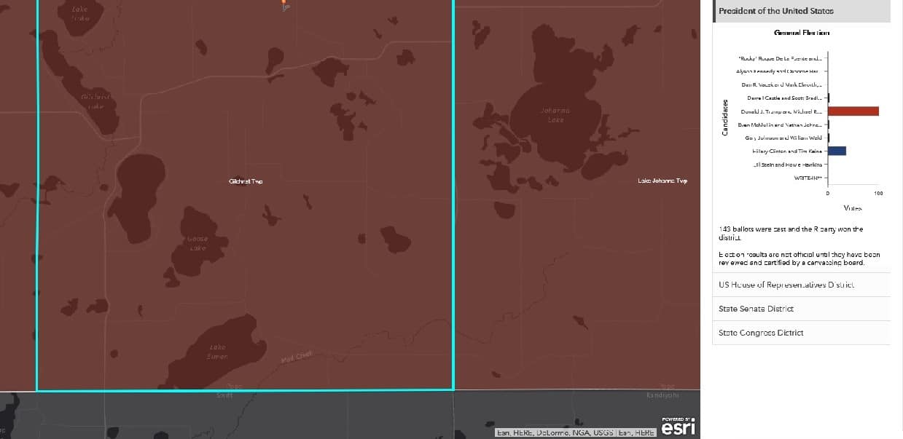The image size is (903, 439).
Task: Click the Darrell Castle candidate label
Action: pos(784,98)
